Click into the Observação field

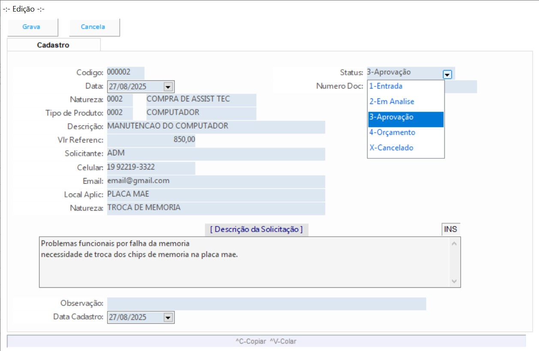[x=266, y=303]
